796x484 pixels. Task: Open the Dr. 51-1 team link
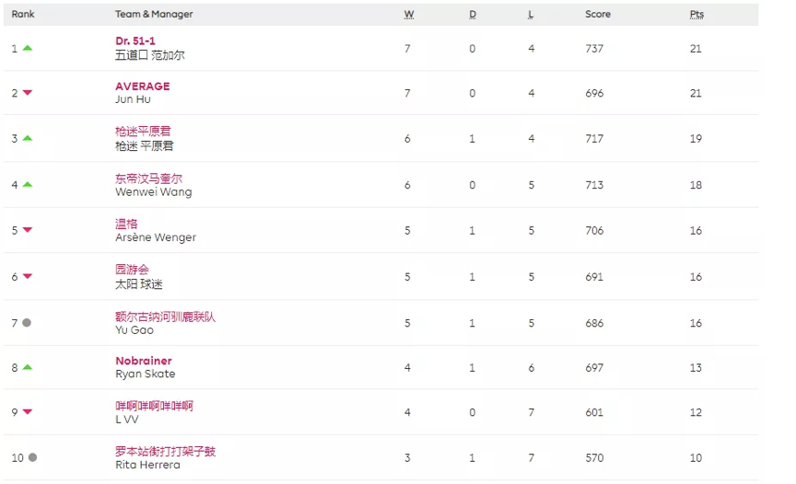click(135, 40)
